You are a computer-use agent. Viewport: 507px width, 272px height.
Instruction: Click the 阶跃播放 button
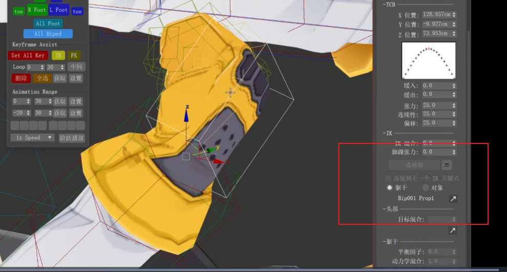click(71, 138)
